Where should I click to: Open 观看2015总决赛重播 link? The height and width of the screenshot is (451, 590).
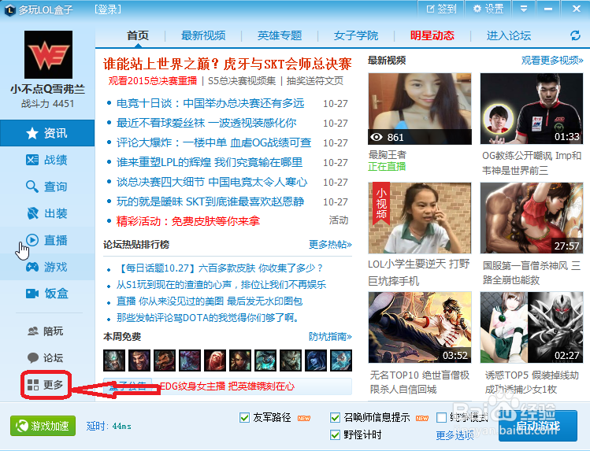click(152, 81)
